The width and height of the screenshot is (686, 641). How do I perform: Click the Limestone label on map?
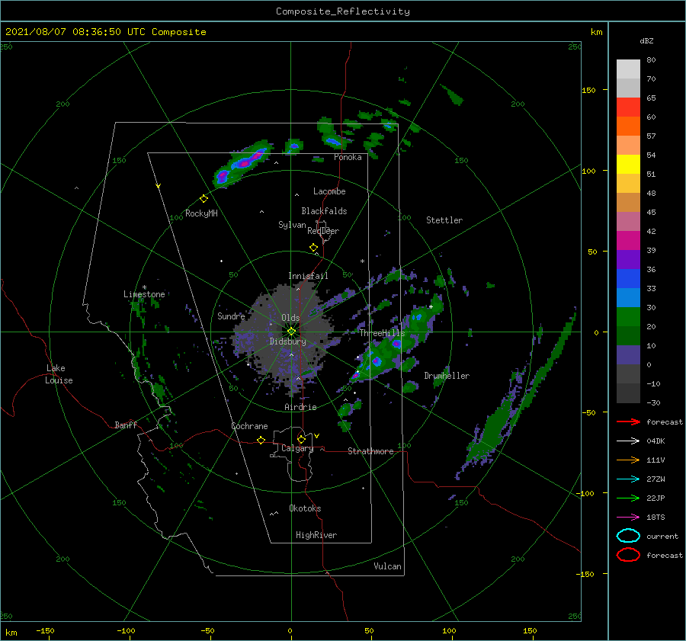point(144,294)
